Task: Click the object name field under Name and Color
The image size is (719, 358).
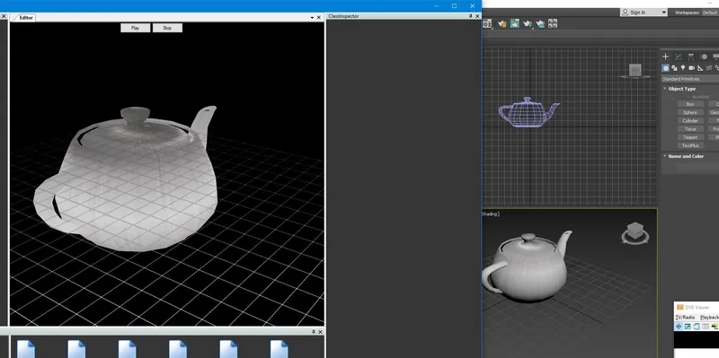Action: [x=698, y=168]
